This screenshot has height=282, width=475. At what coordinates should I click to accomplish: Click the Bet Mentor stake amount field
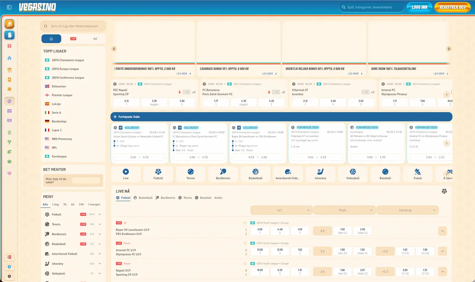point(86,181)
